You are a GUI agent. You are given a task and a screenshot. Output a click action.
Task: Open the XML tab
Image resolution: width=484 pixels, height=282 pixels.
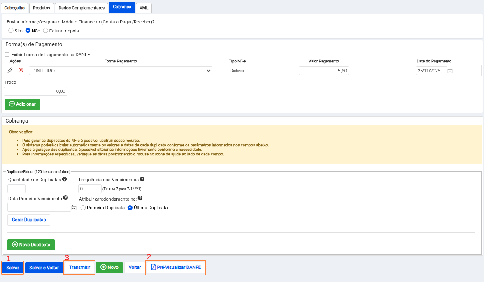[x=144, y=8]
